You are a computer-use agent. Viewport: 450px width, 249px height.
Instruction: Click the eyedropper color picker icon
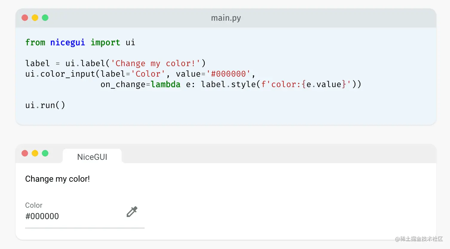tap(132, 212)
